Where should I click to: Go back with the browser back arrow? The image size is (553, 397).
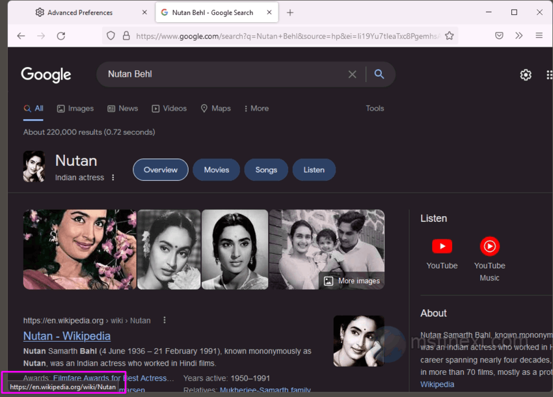21,36
